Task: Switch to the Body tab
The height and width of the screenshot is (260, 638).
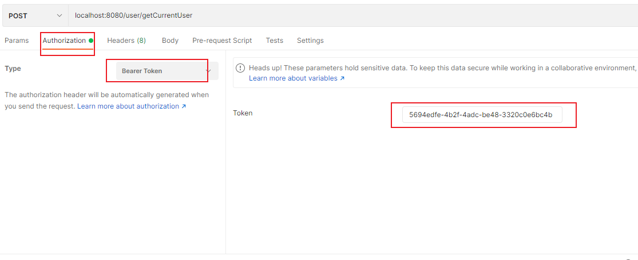Action: click(170, 41)
